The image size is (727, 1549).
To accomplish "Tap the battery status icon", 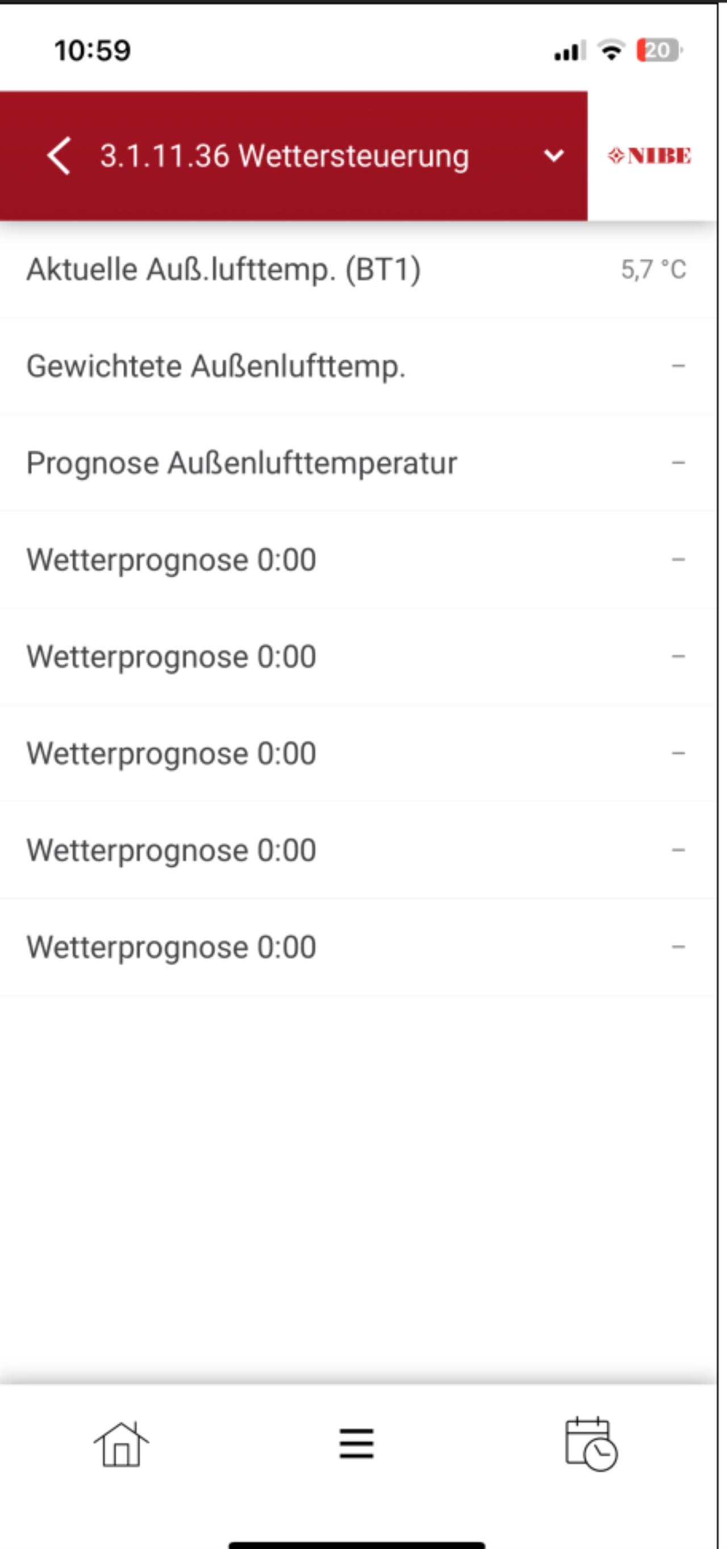I will 659,51.
